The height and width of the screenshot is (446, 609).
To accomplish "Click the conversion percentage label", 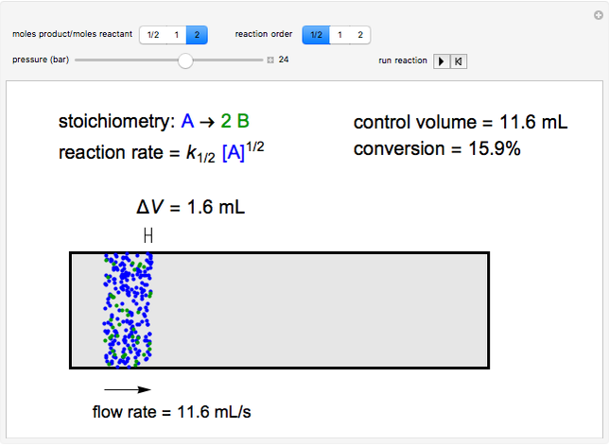I will [x=436, y=148].
